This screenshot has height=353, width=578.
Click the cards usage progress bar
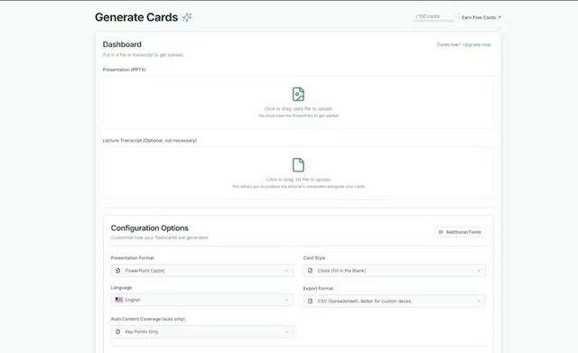(433, 21)
